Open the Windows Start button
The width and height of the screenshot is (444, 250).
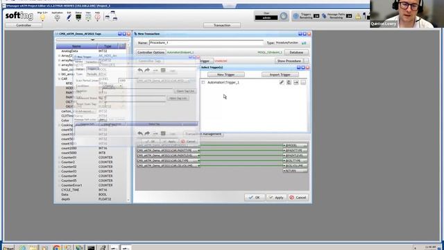coord(8,248)
